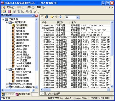Select row 11B-AB09100
This screenshot has height=101, width=115.
[x=75, y=85]
